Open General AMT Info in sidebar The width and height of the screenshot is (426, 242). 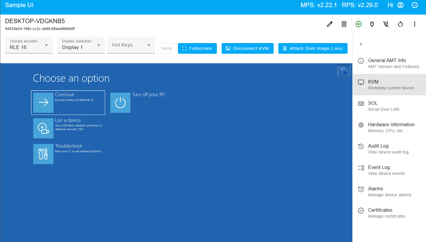coord(389,63)
